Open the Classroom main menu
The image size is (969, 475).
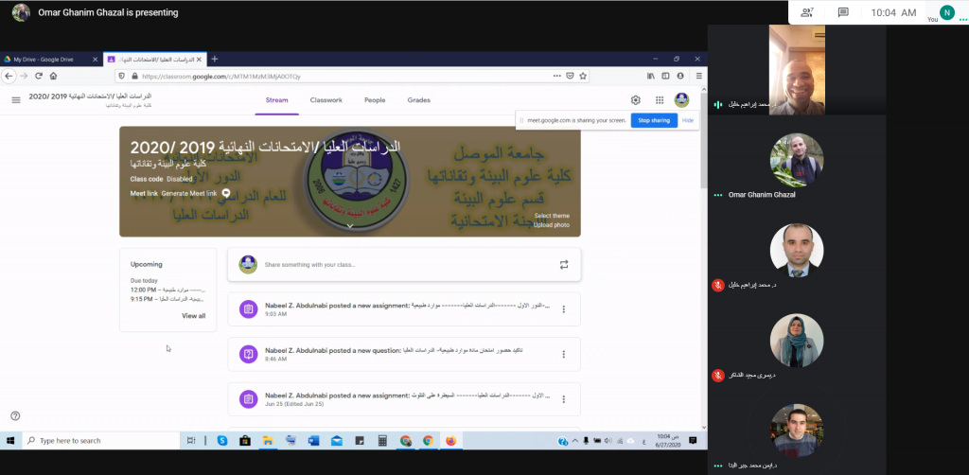pos(16,99)
